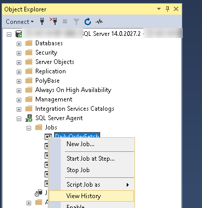Click the Disconnect icon with red X
Image resolution: width=202 pixels, height=208 pixels.
53,21
